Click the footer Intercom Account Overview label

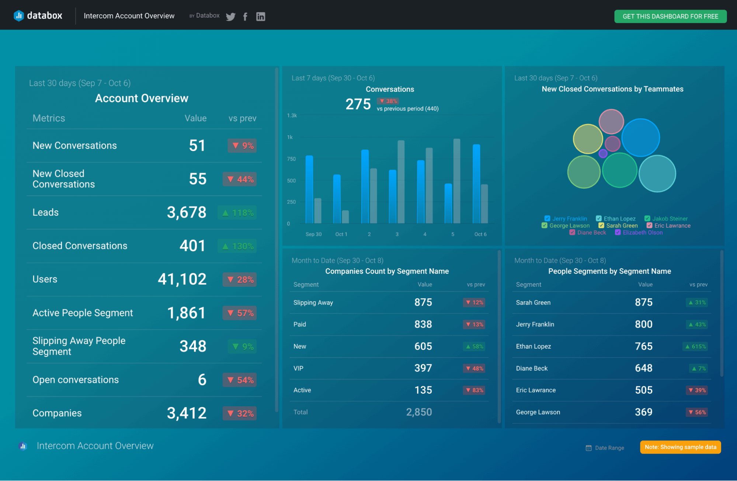(95, 446)
